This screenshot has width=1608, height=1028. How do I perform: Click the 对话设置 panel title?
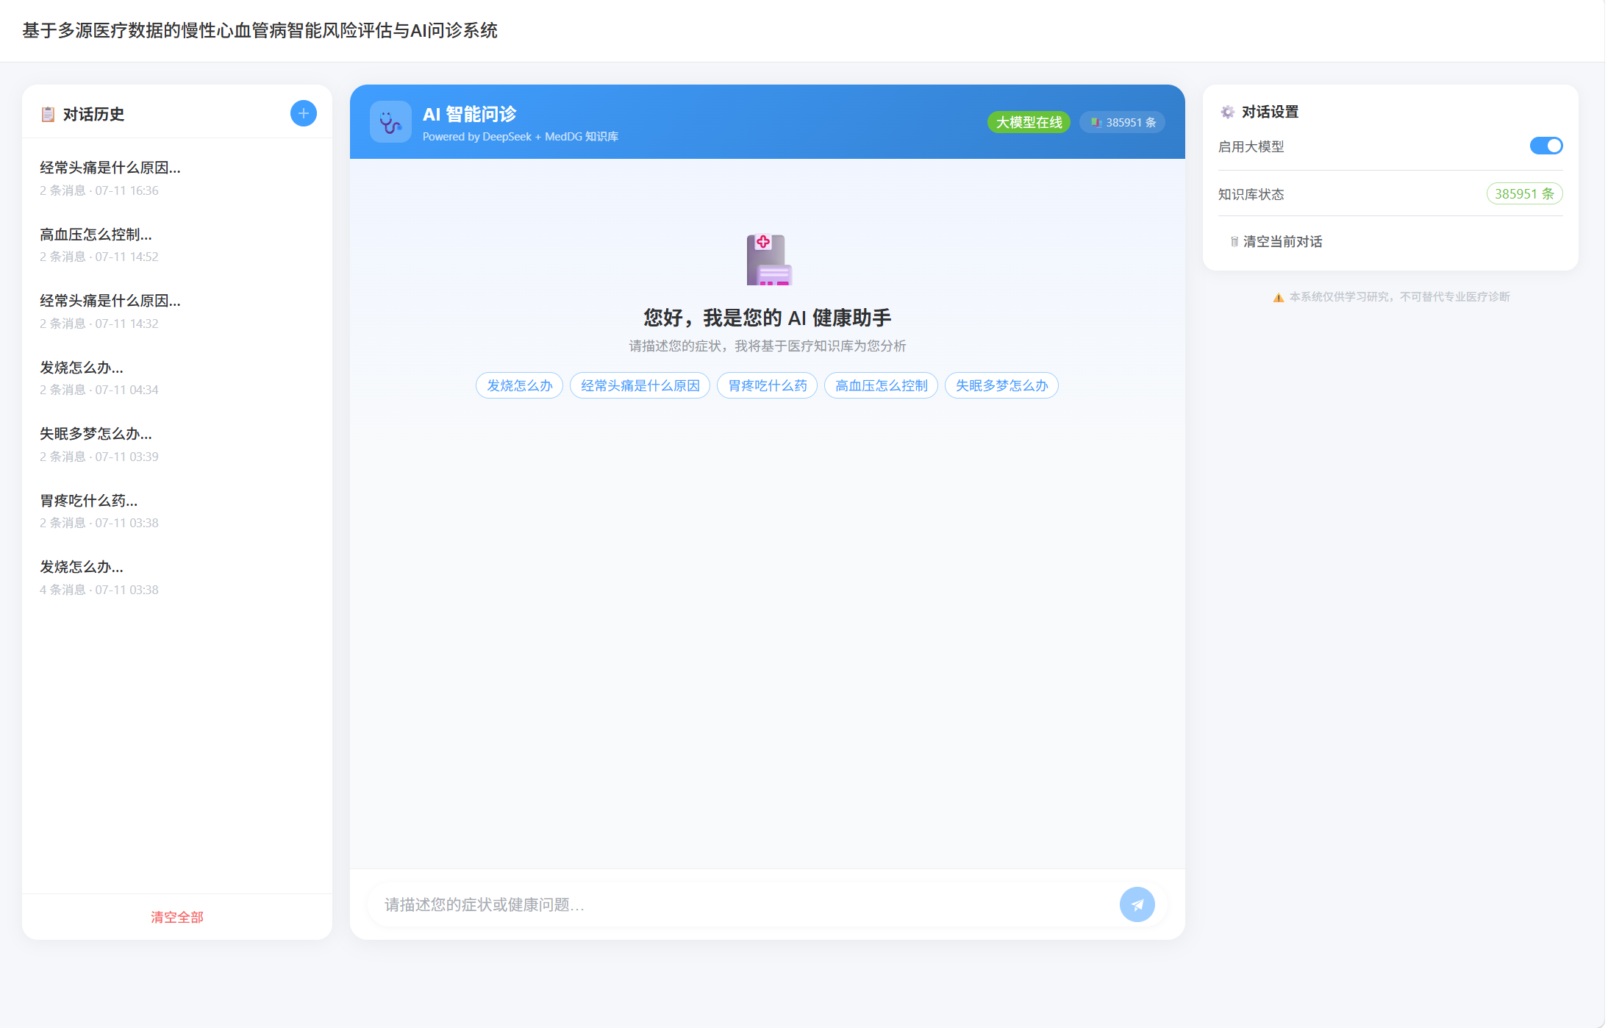point(1270,112)
